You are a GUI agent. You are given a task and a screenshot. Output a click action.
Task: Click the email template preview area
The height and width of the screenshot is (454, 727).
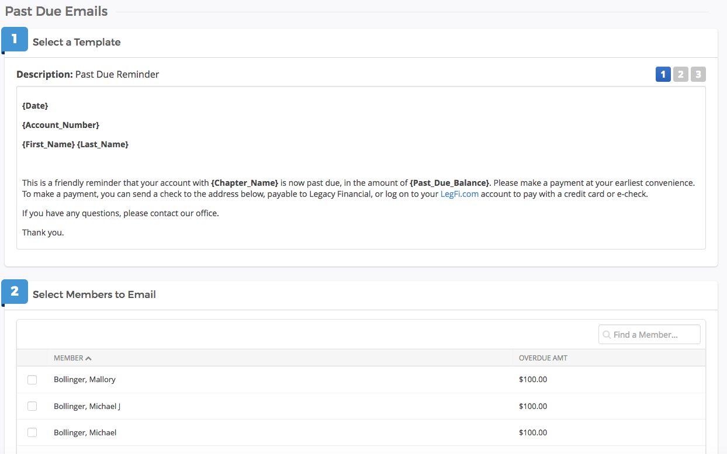pos(361,168)
